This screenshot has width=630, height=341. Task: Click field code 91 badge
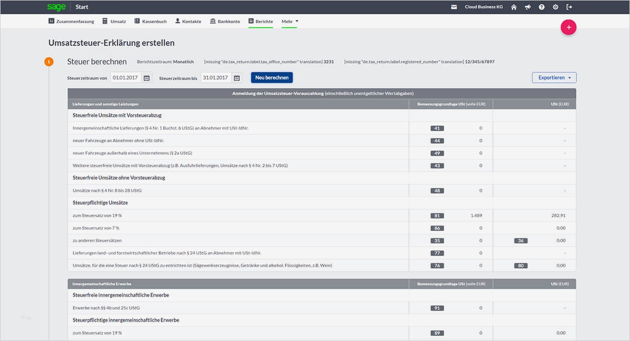coord(437,308)
